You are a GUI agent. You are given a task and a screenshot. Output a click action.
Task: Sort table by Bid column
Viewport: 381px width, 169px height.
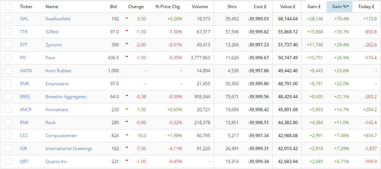(113, 7)
